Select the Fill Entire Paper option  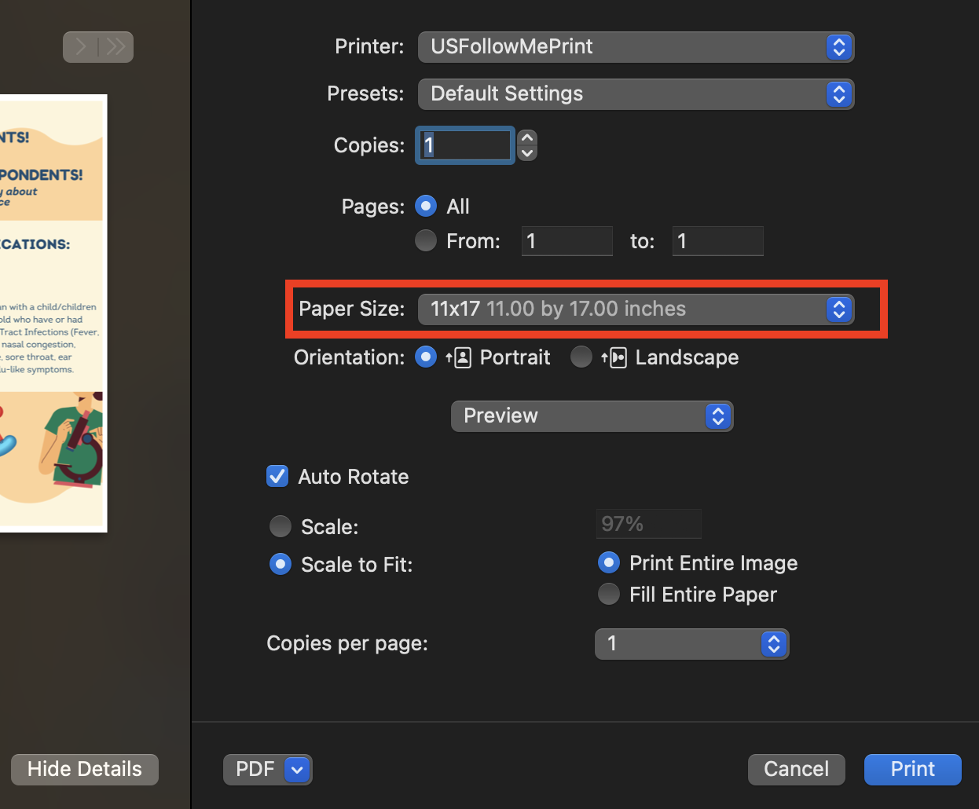tap(609, 594)
